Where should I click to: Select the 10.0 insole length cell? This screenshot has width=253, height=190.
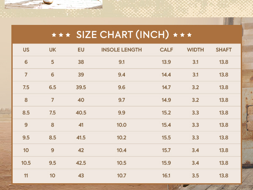pyautogui.click(x=121, y=125)
